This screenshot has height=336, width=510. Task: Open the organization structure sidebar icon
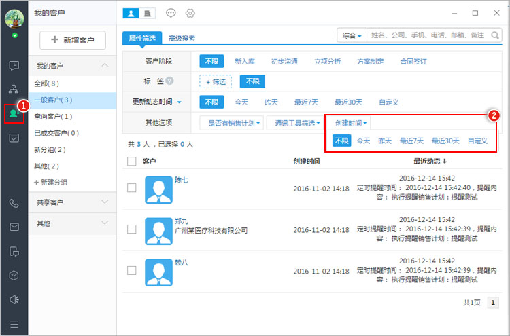coord(14,89)
